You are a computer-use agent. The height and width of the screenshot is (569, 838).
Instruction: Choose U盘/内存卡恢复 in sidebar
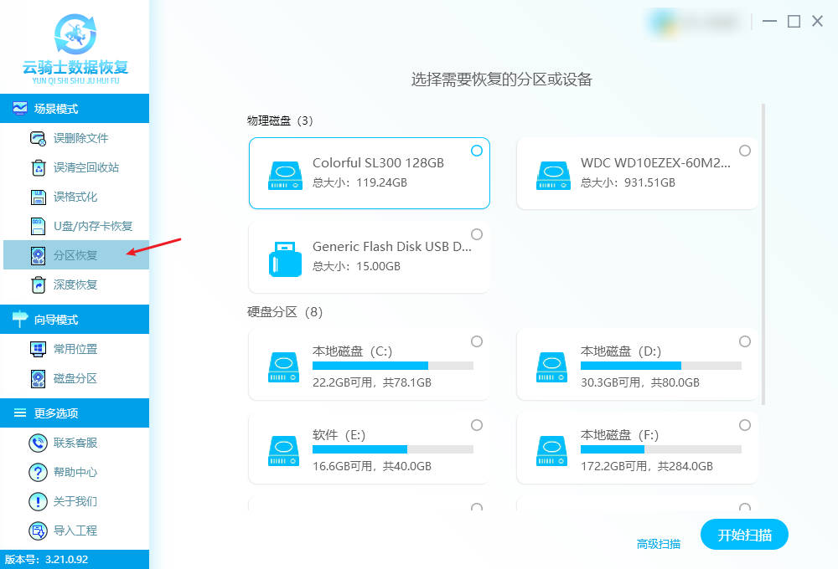click(76, 226)
